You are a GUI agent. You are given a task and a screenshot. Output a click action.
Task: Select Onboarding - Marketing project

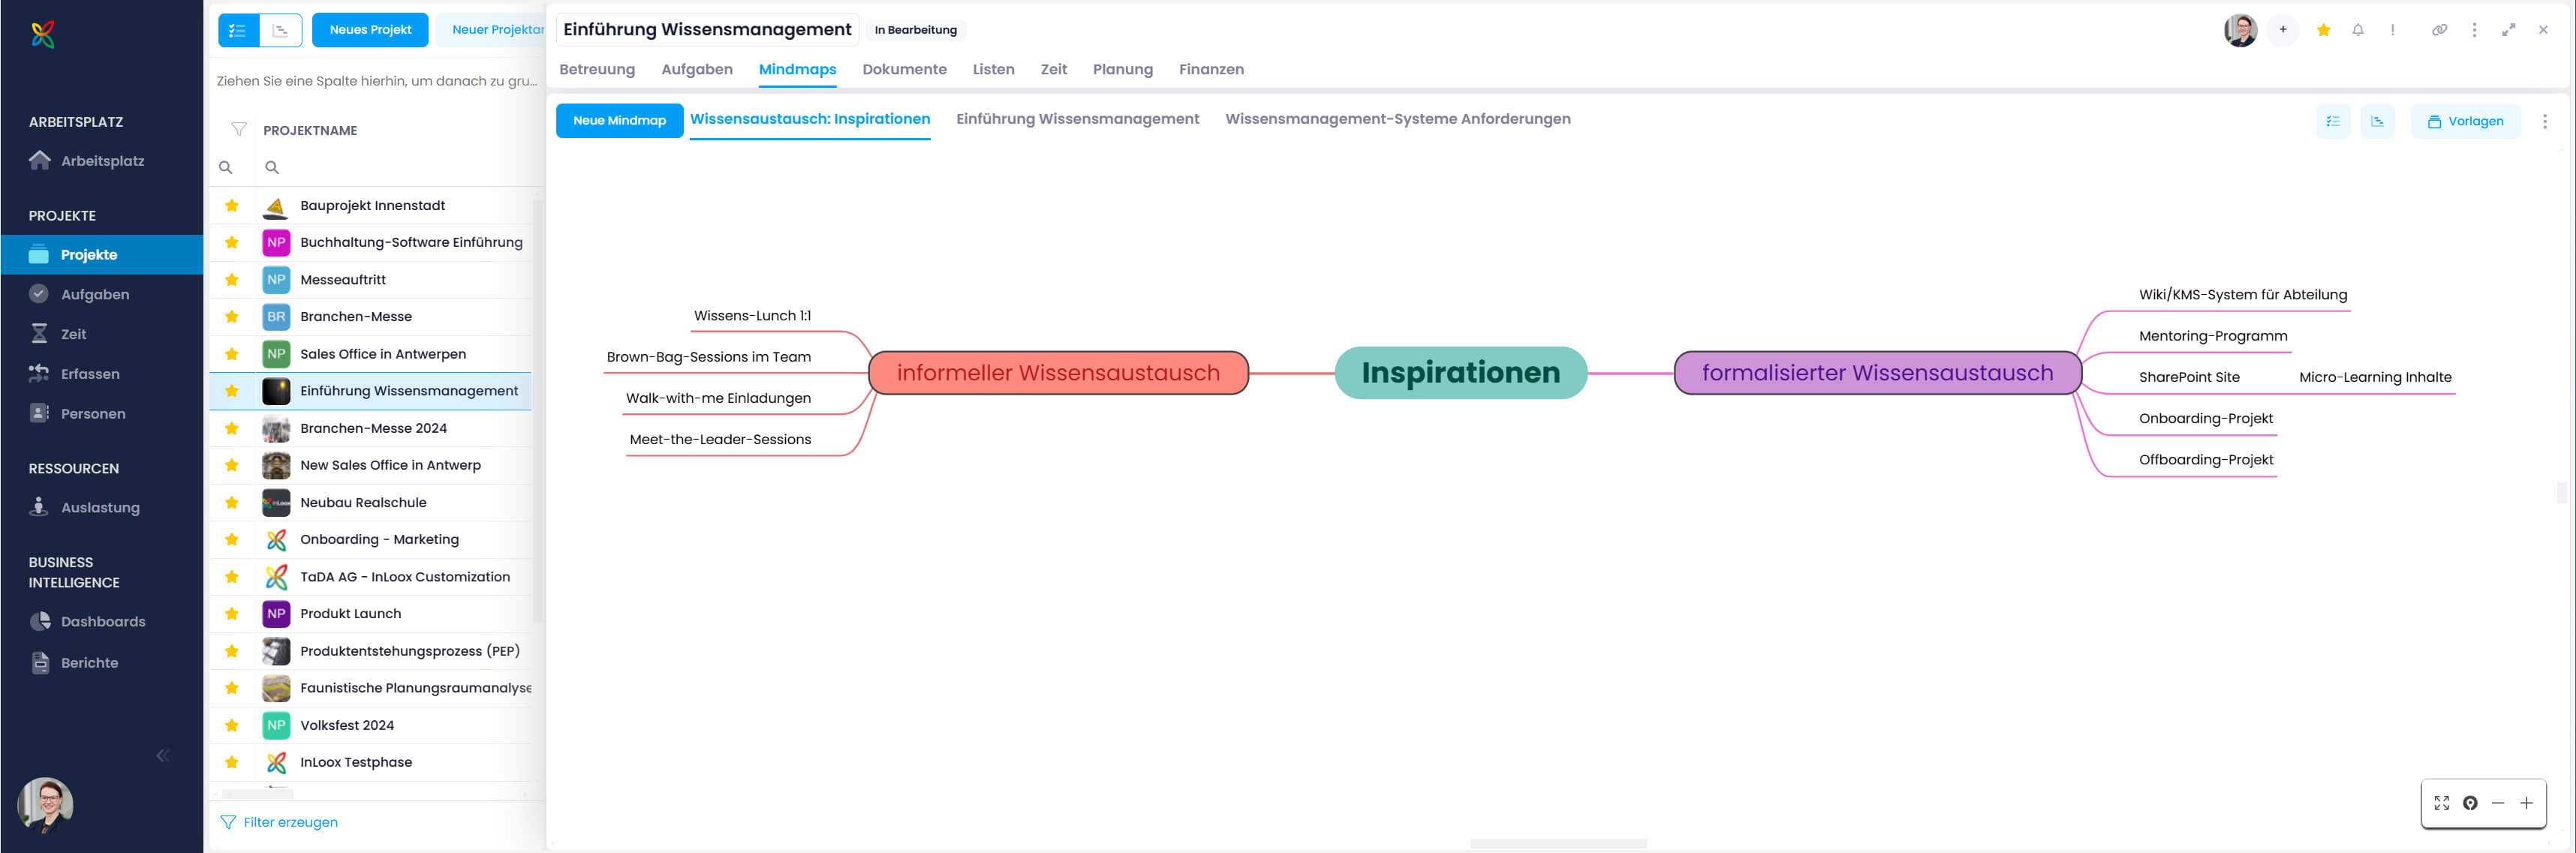pos(379,539)
